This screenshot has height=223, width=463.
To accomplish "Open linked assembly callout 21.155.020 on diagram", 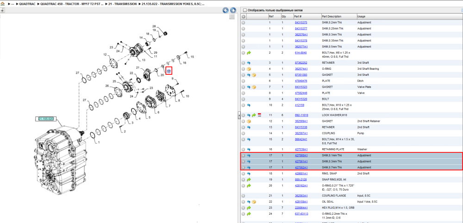I will pyautogui.click(x=46, y=119).
